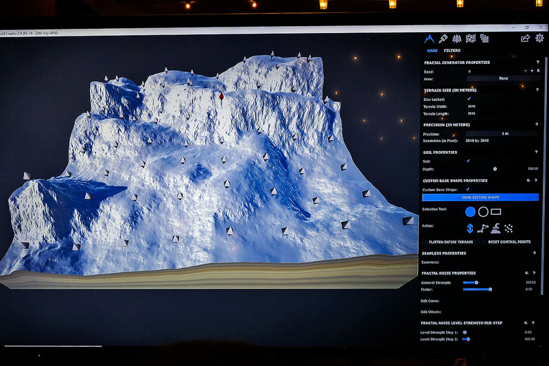Open the export share arrow icon

pyautogui.click(x=525, y=38)
